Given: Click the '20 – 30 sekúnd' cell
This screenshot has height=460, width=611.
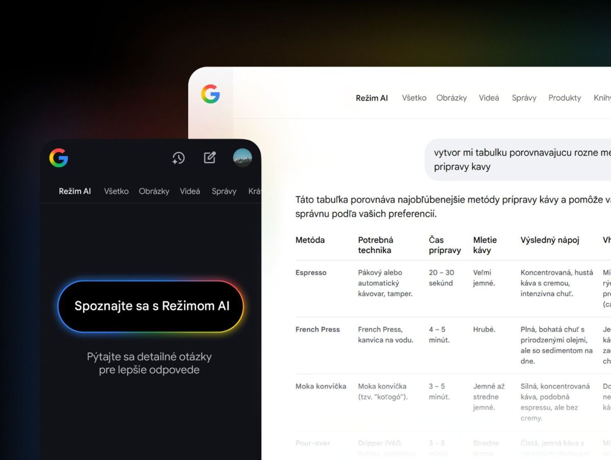Looking at the screenshot, I should point(442,278).
